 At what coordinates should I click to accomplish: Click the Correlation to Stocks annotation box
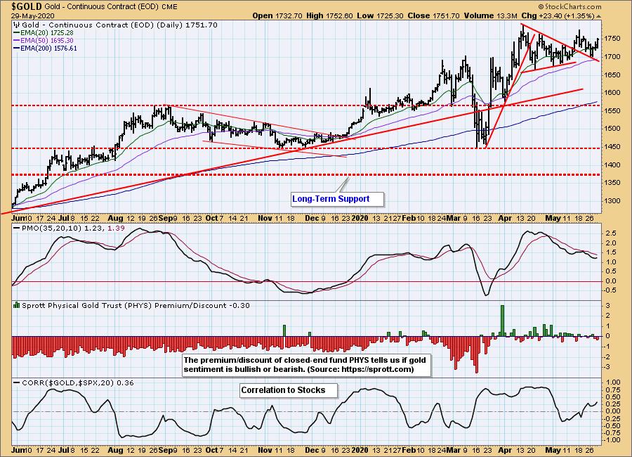tap(289, 390)
